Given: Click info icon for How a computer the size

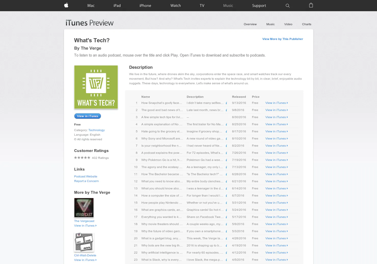Looking at the screenshot, I should pyautogui.click(x=226, y=196).
